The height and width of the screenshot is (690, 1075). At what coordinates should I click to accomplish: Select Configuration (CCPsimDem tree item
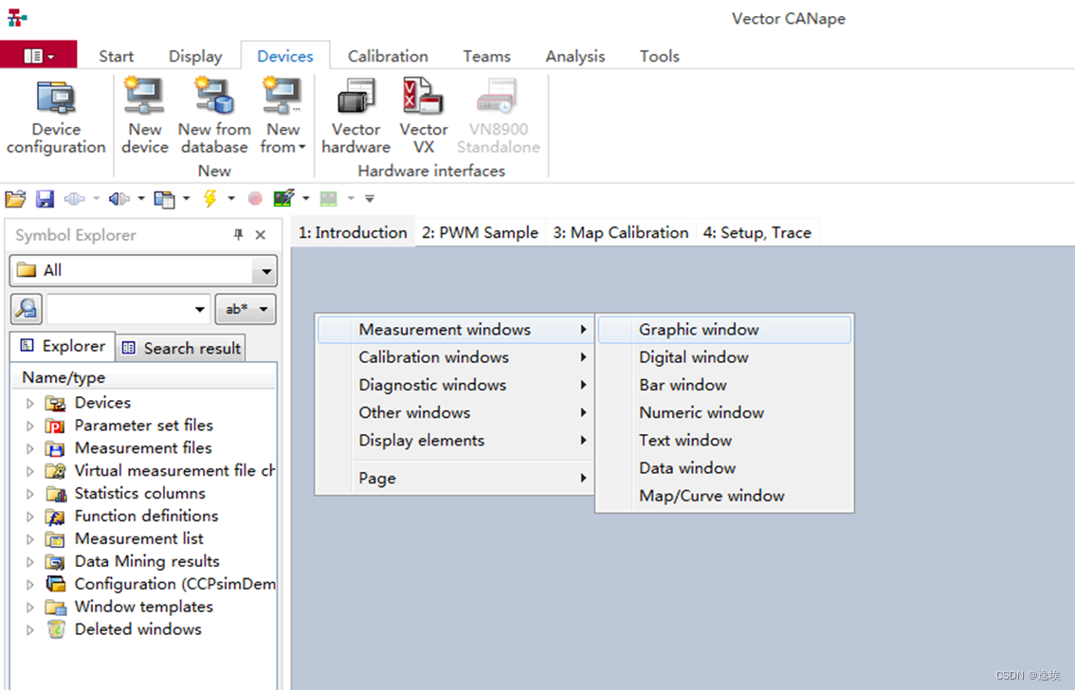coord(174,584)
